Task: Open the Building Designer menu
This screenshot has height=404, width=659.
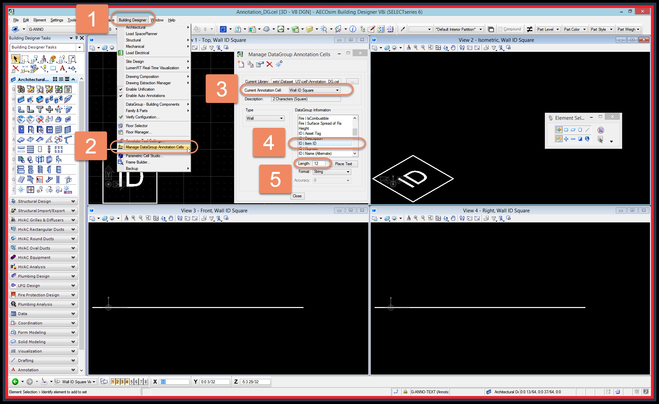Action: point(132,20)
